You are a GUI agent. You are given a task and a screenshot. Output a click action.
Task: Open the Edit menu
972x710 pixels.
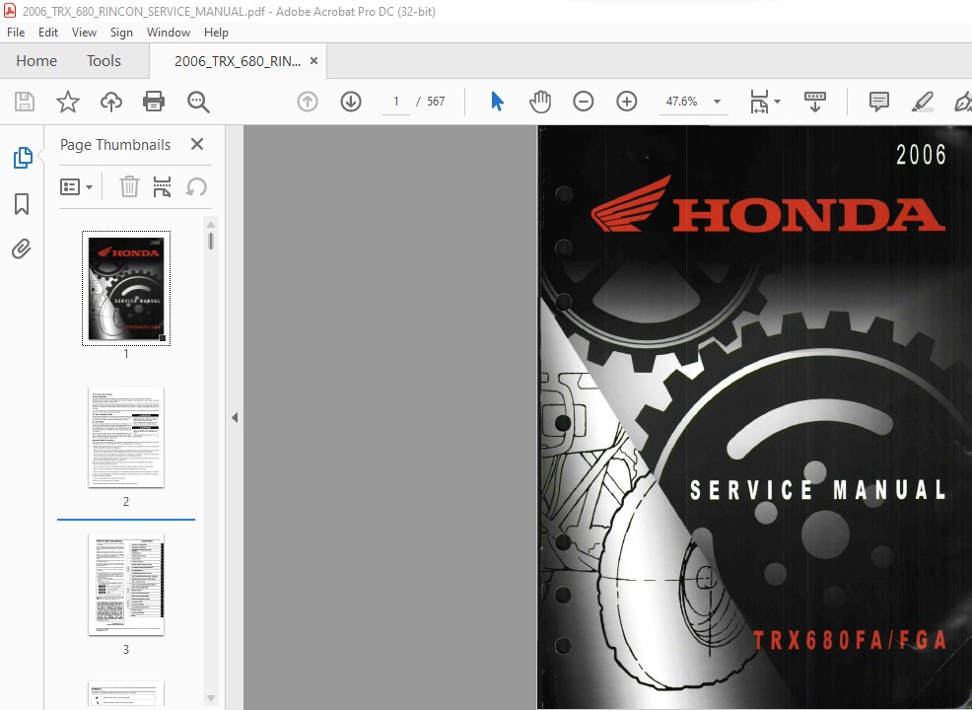pos(47,33)
